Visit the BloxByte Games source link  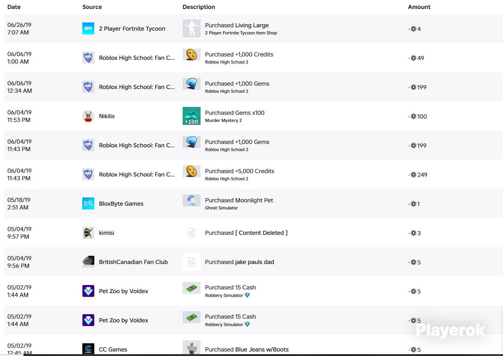click(121, 203)
